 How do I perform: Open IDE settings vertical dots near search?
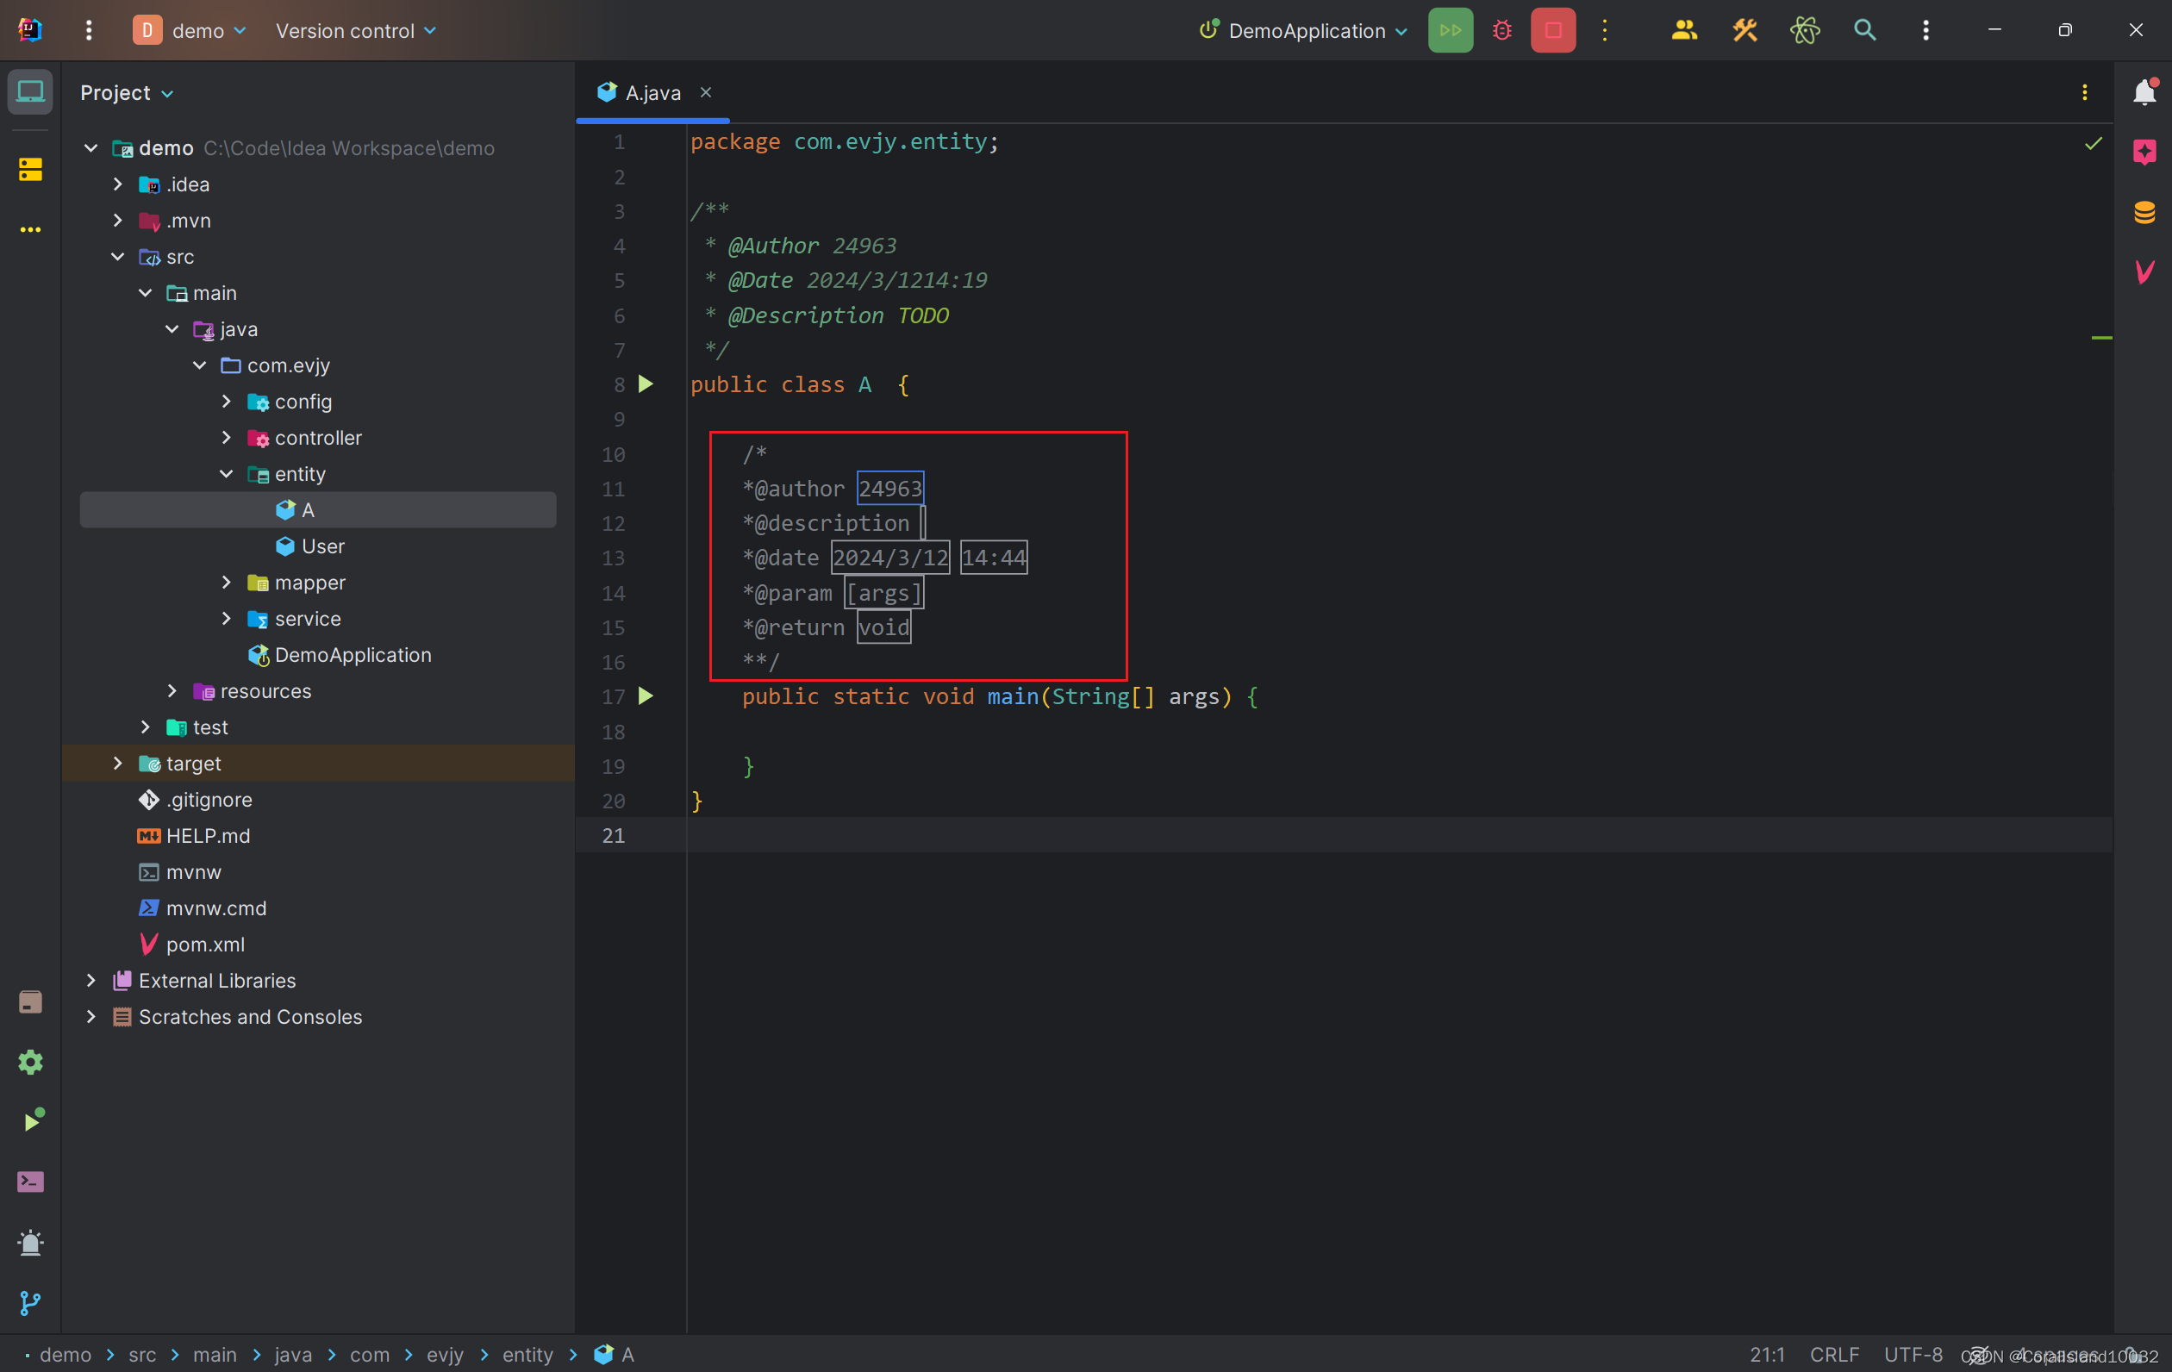1925,31
